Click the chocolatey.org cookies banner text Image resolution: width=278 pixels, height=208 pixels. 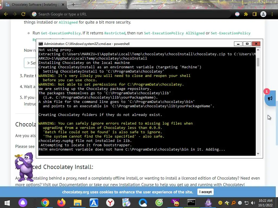pyautogui.click(x=128, y=192)
